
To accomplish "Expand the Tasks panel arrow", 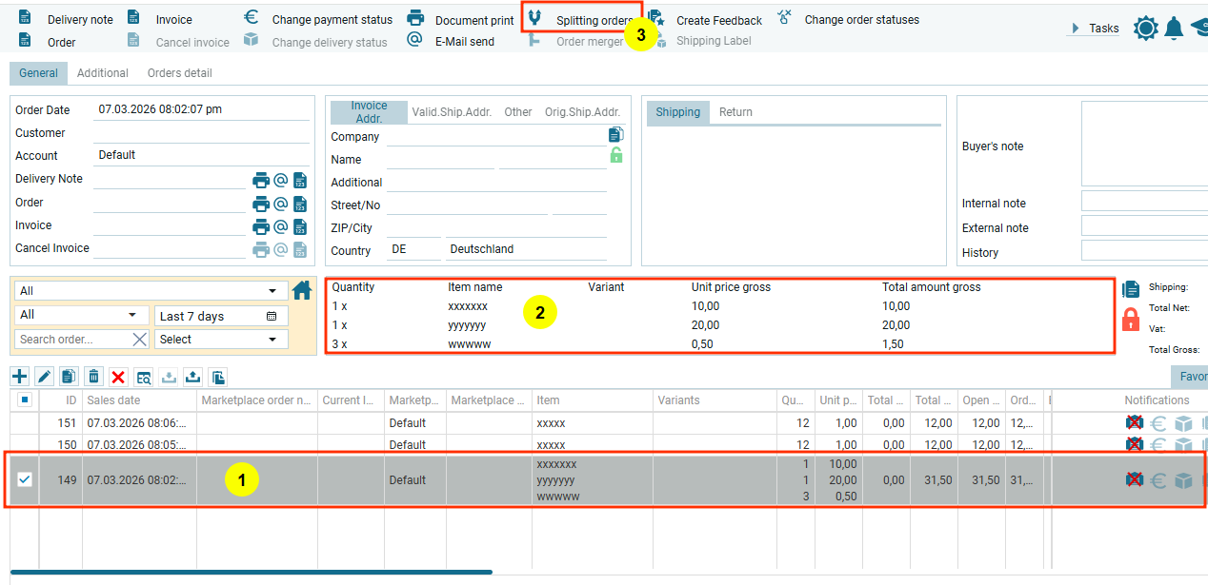I will [1076, 29].
